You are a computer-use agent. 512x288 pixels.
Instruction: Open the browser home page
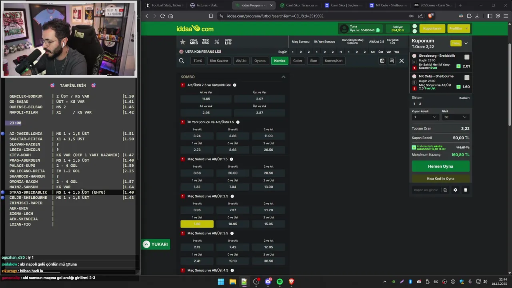(171, 16)
